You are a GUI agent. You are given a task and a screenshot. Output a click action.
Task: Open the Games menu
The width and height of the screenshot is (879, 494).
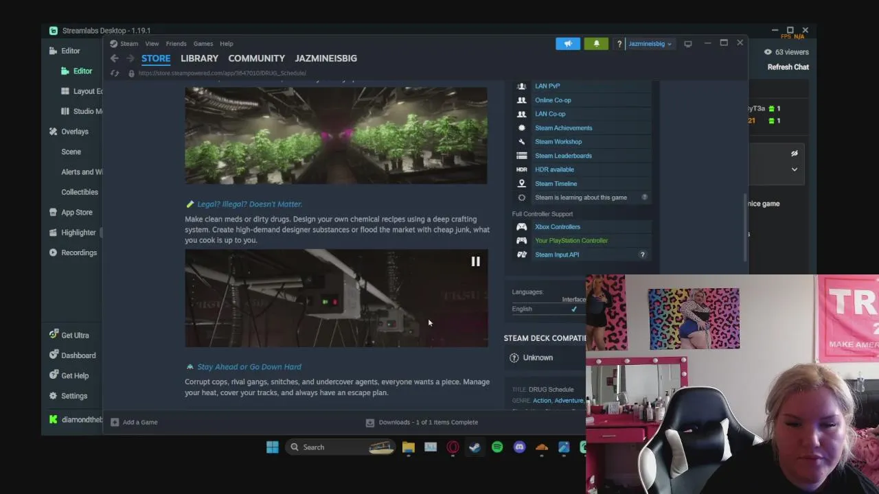[203, 43]
